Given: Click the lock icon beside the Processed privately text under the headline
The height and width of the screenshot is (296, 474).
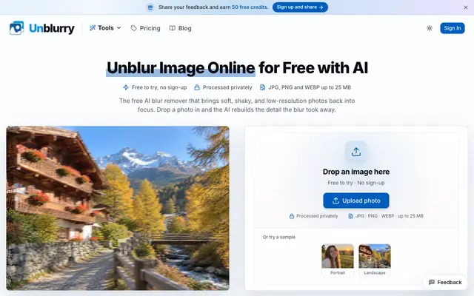Looking at the screenshot, I should click(197, 87).
